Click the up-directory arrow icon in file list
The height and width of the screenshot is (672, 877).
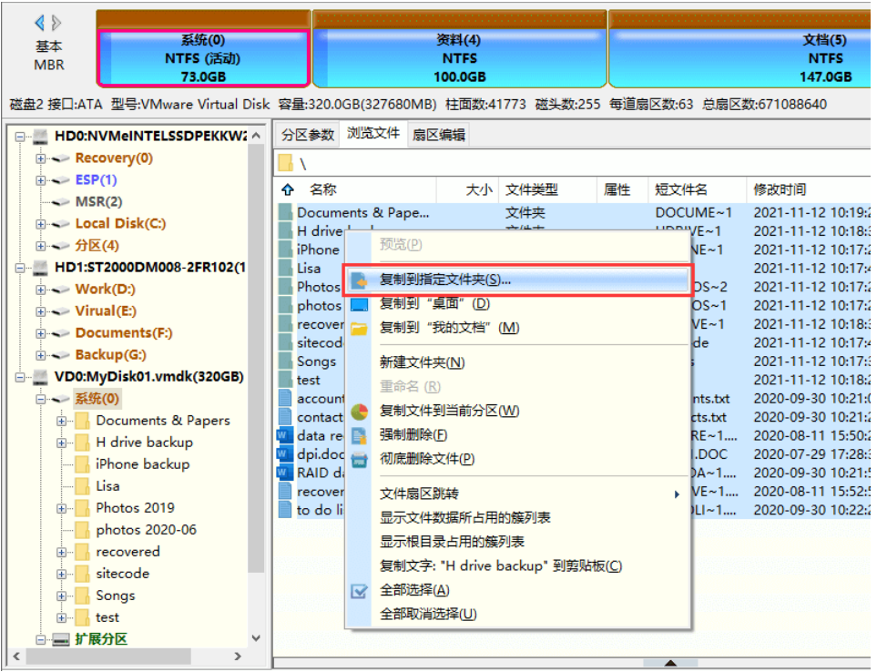coord(288,190)
